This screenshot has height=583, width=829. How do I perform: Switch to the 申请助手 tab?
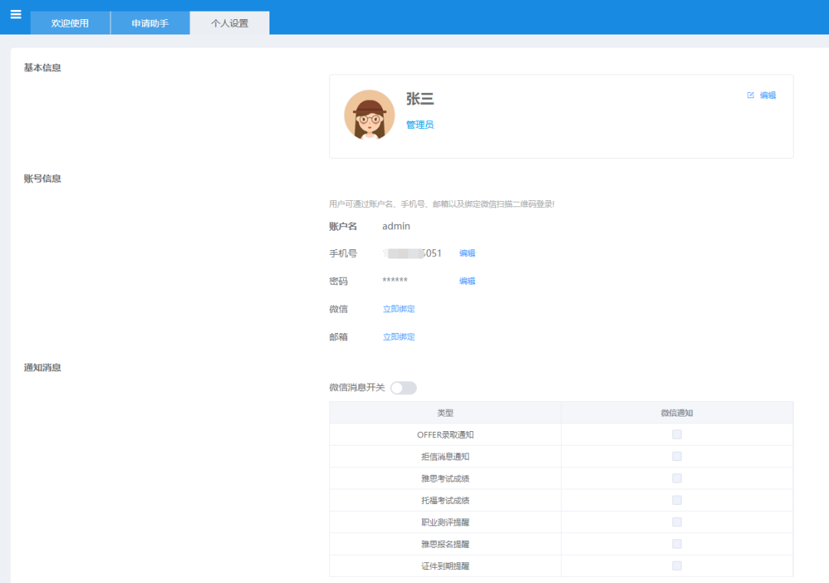coord(150,23)
